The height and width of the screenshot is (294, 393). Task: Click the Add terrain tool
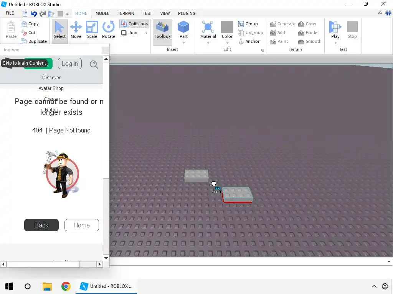pyautogui.click(x=277, y=33)
